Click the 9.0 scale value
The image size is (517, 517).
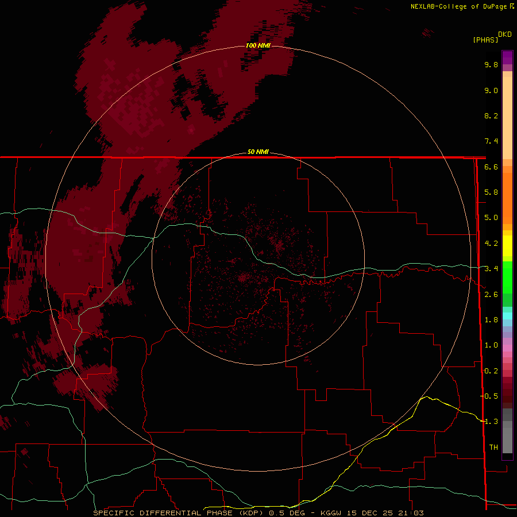coord(491,90)
